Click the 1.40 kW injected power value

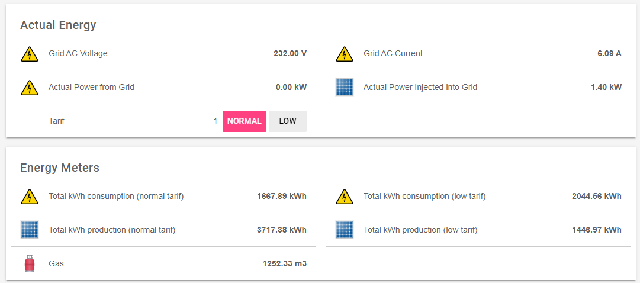point(606,88)
